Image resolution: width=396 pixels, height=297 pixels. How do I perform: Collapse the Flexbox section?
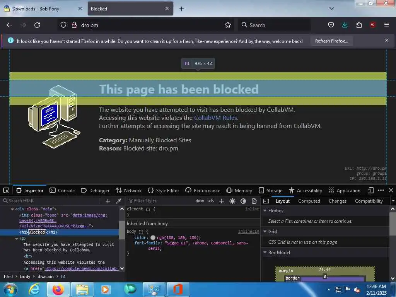pyautogui.click(x=265, y=210)
